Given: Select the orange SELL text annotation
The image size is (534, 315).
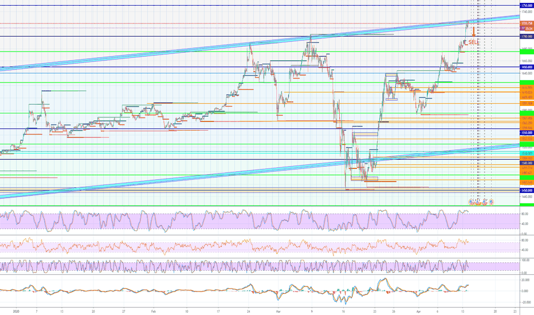Looking at the screenshot, I should tap(473, 42).
